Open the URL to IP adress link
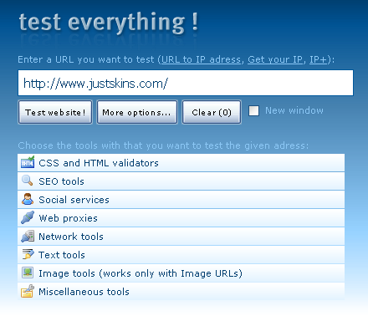Viewport: 368px width, 316px height. point(201,59)
